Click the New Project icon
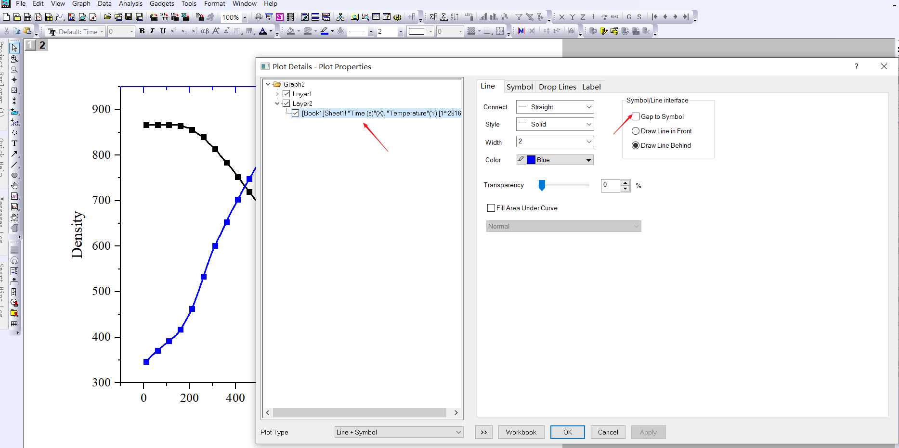Screen dimensions: 899x448 coord(6,17)
